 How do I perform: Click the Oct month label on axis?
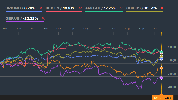[x=155, y=29]
